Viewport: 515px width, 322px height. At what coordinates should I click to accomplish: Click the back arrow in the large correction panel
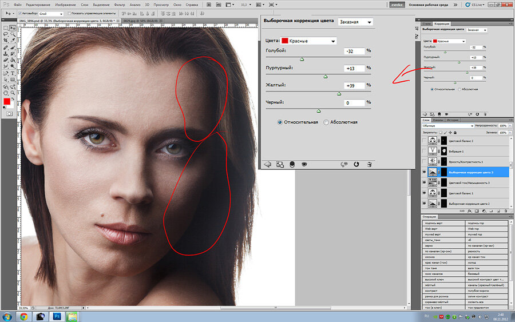267,164
